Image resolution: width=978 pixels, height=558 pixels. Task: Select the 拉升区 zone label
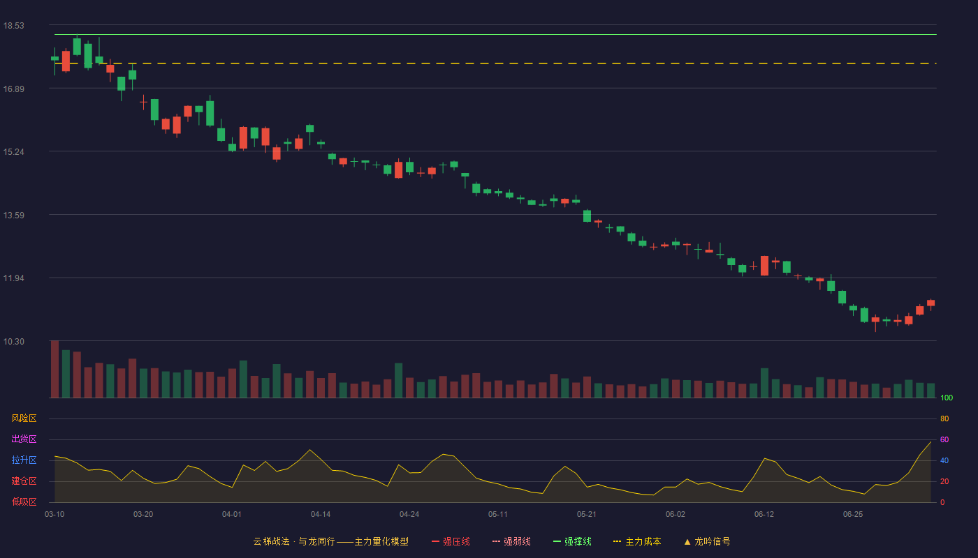pos(24,460)
